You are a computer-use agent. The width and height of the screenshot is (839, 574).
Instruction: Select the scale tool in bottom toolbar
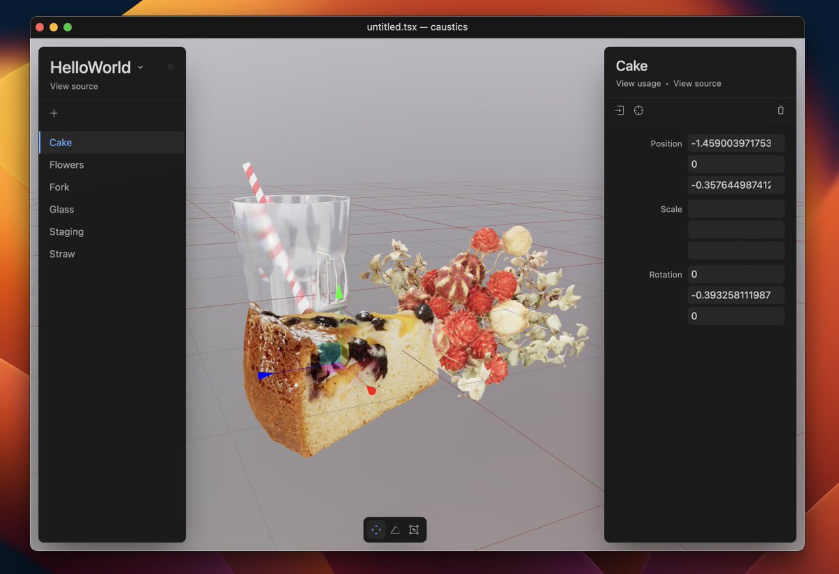point(414,530)
